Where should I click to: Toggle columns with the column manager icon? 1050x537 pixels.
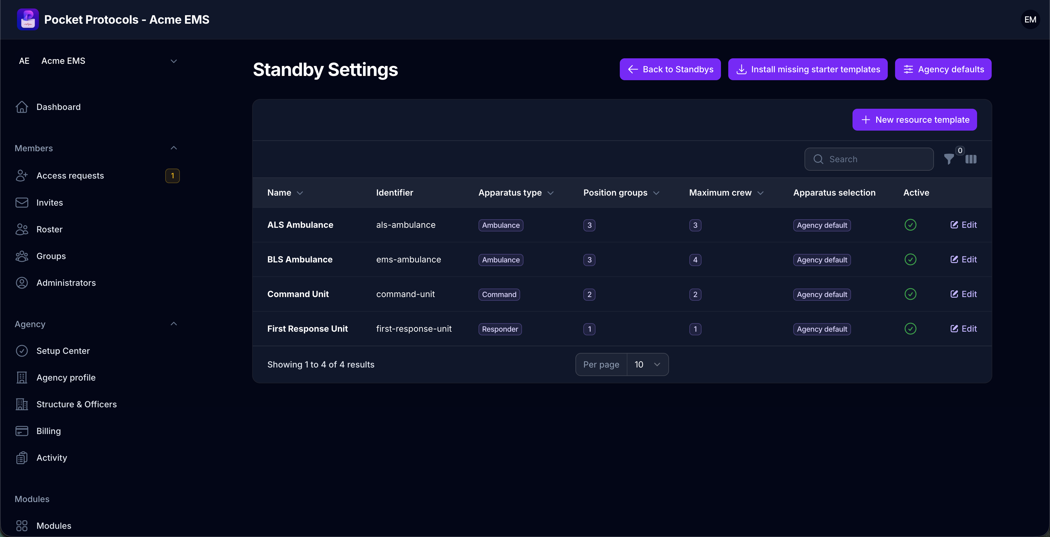[971, 159]
